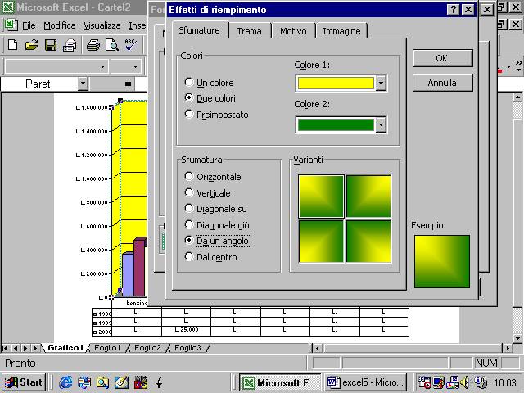Select the bottom-left gradient variant
The image size is (524, 393).
coord(321,241)
